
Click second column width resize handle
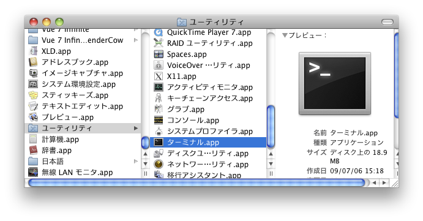[271, 173]
